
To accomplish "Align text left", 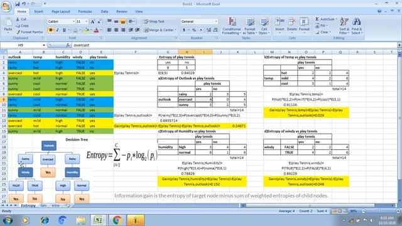I will [x=109, y=30].
